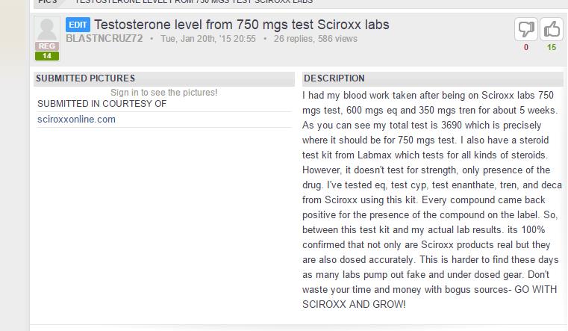This screenshot has width=568, height=331.
Task: Click the like count 15
Action: 552,47
